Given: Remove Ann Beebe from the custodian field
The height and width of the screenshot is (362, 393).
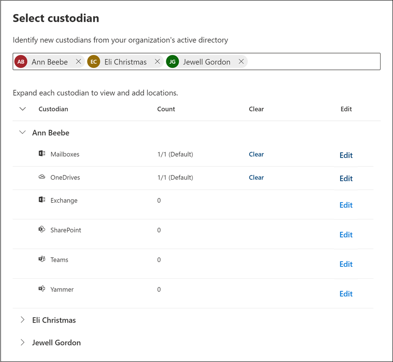Looking at the screenshot, I should pos(79,62).
